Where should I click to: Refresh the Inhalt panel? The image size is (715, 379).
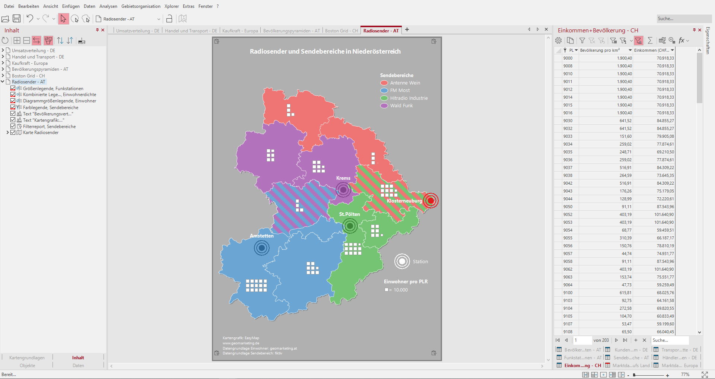(x=5, y=41)
